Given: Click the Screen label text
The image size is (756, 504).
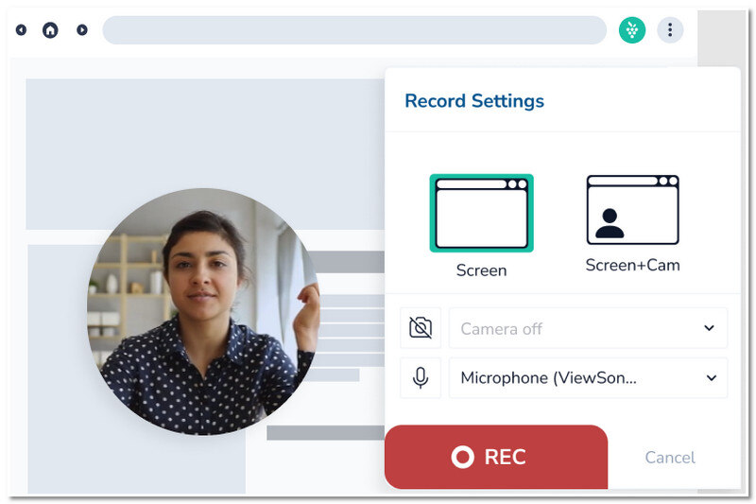Looking at the screenshot, I should click(x=481, y=270).
